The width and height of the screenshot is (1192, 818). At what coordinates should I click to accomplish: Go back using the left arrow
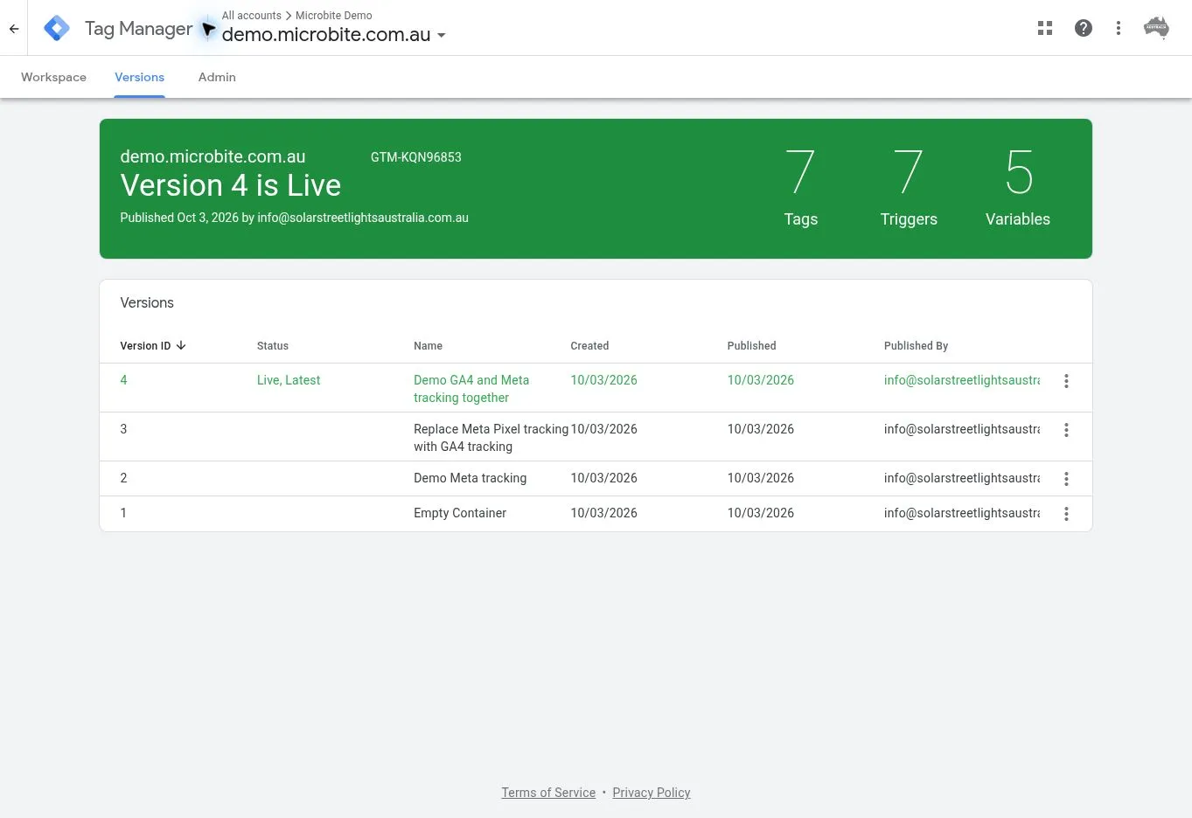(14, 29)
